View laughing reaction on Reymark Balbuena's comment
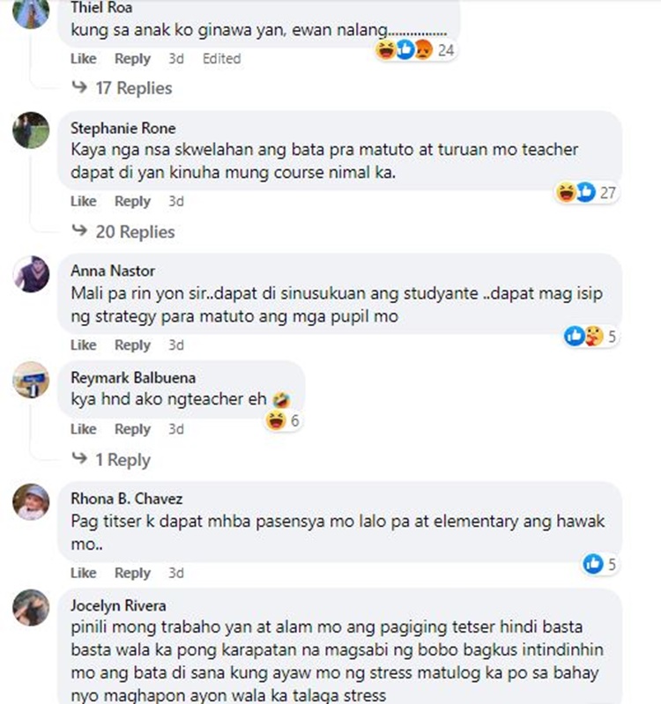661x704 pixels. [x=275, y=421]
